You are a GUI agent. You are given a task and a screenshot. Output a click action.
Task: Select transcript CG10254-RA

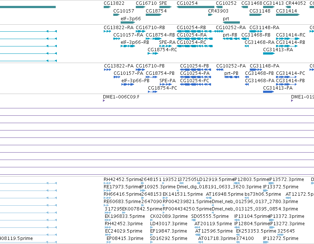pyautogui.click(x=191, y=35)
